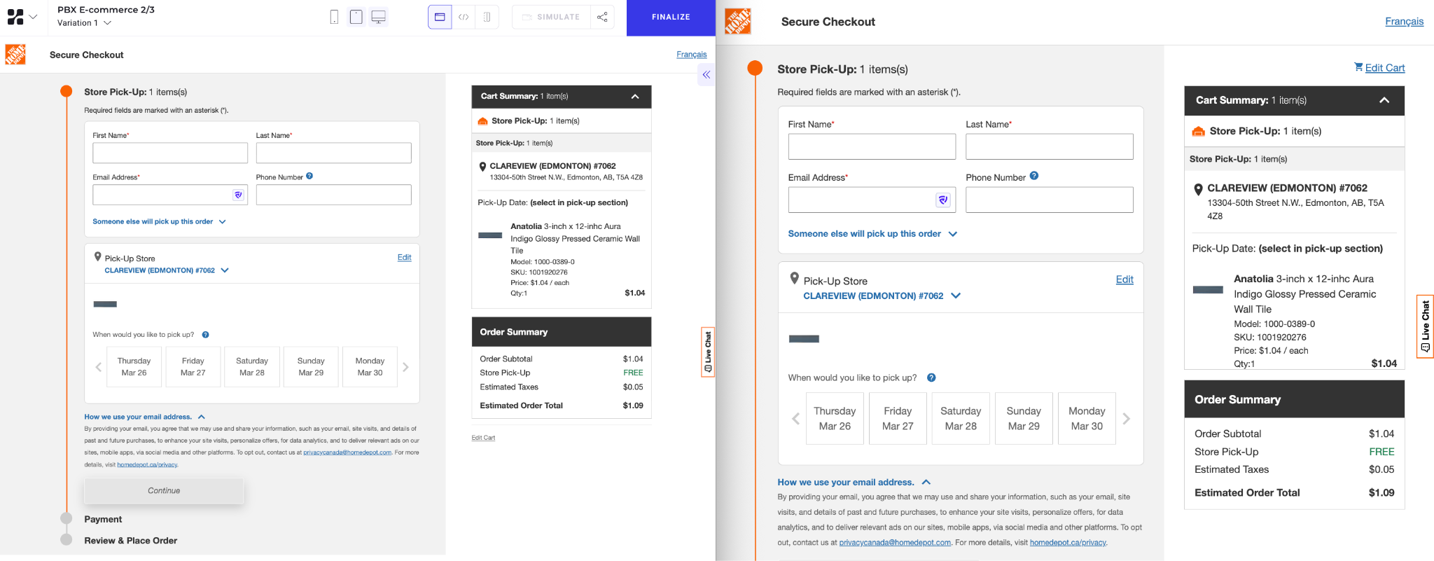Click First Name field in right window
1434x561 pixels.
tap(872, 146)
